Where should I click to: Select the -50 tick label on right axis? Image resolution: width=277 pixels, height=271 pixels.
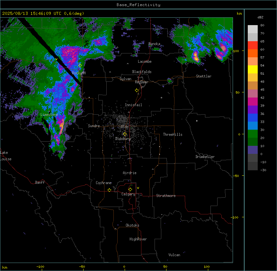tap(236, 176)
